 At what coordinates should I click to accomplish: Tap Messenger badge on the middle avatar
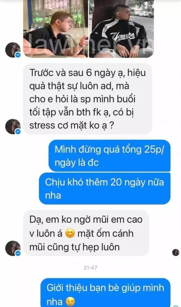coord(18,132)
